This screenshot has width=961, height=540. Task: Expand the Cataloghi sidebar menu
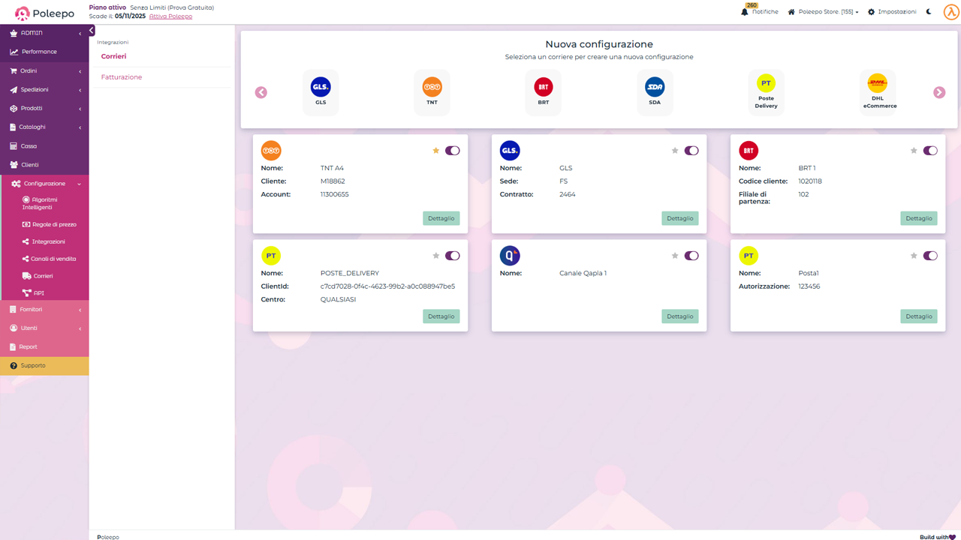coord(44,127)
